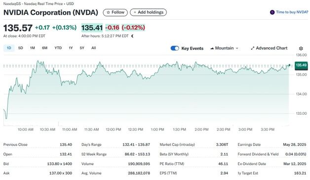
Task: Click the Market Cap value 3.306T
Action: [x=222, y=145]
